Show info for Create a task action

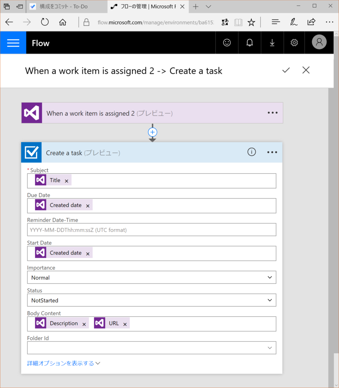click(x=252, y=152)
